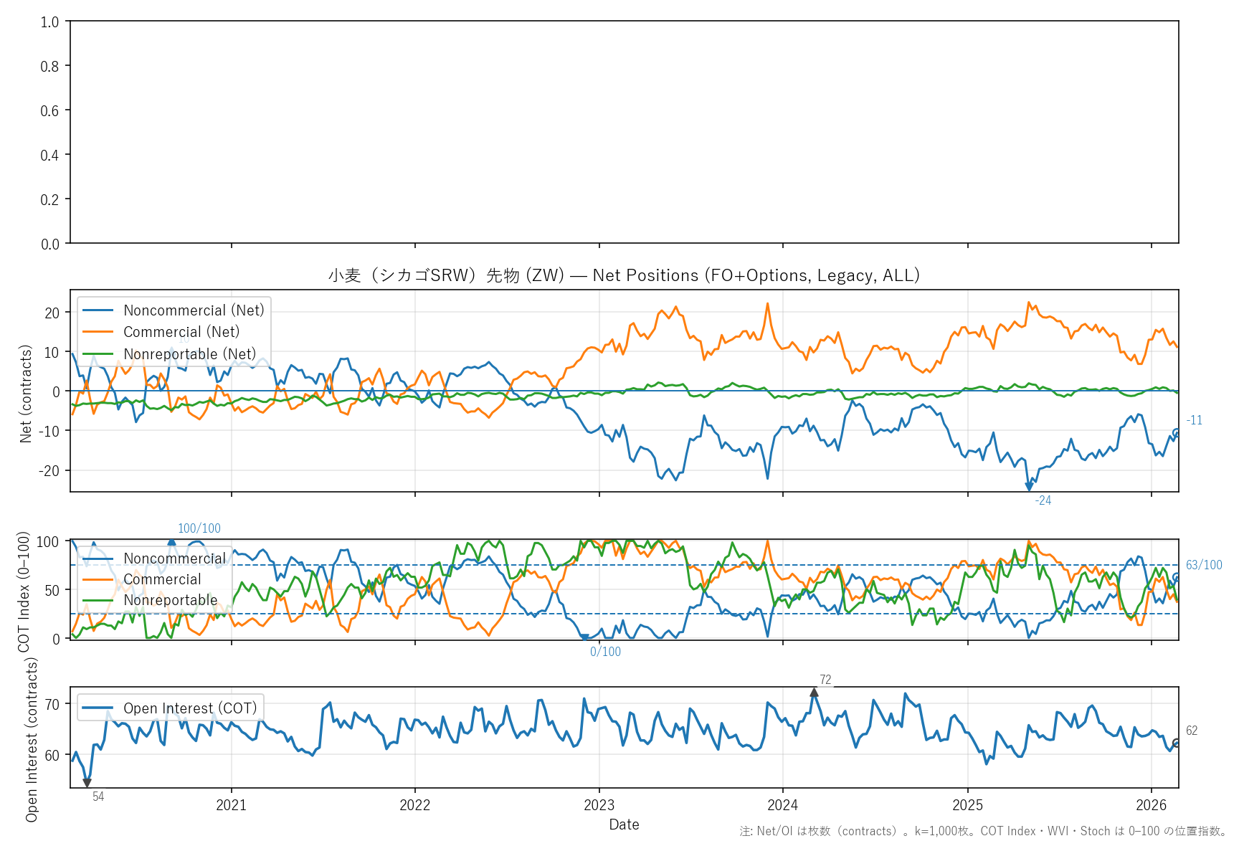The width and height of the screenshot is (1239, 846).
Task: Click the blue Noncommercial (Net) legend line
Action: pyautogui.click(x=98, y=310)
